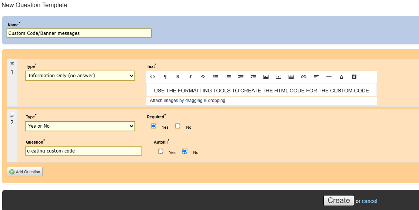The height and width of the screenshot is (210, 419).
Task: Toggle strikethrough formatting
Action: coord(203,77)
